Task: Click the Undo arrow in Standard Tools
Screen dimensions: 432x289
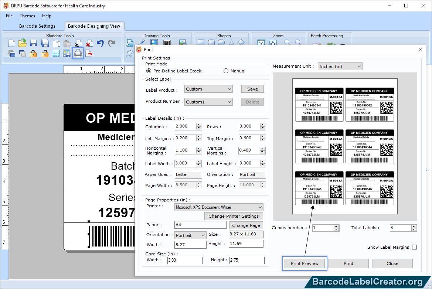Action: (100, 43)
